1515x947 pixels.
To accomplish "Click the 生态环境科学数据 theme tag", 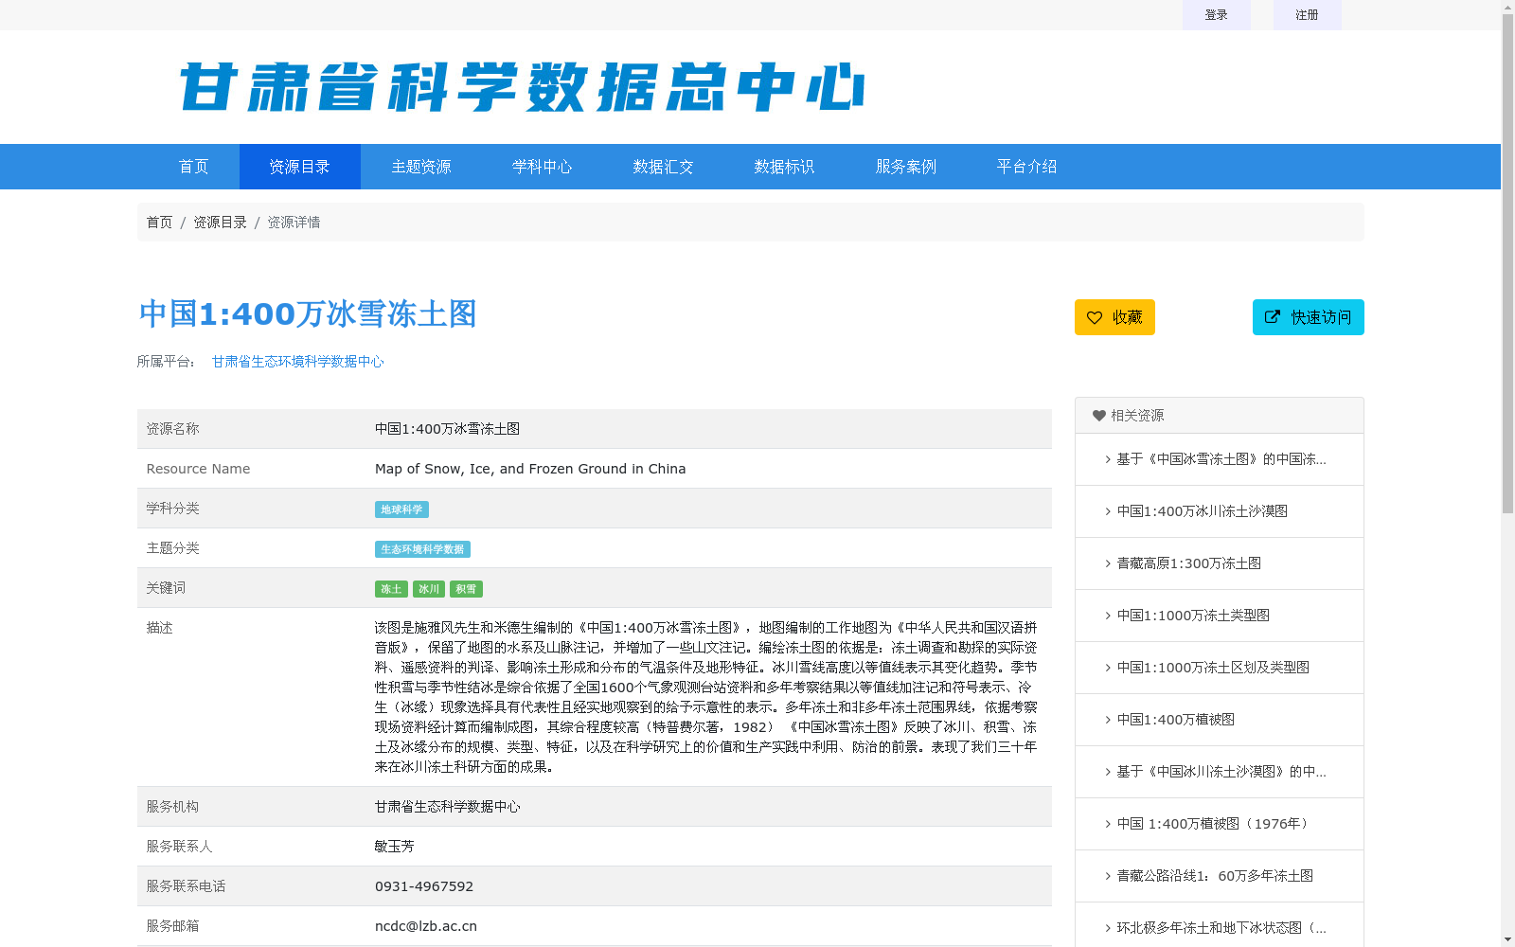I will pyautogui.click(x=422, y=549).
